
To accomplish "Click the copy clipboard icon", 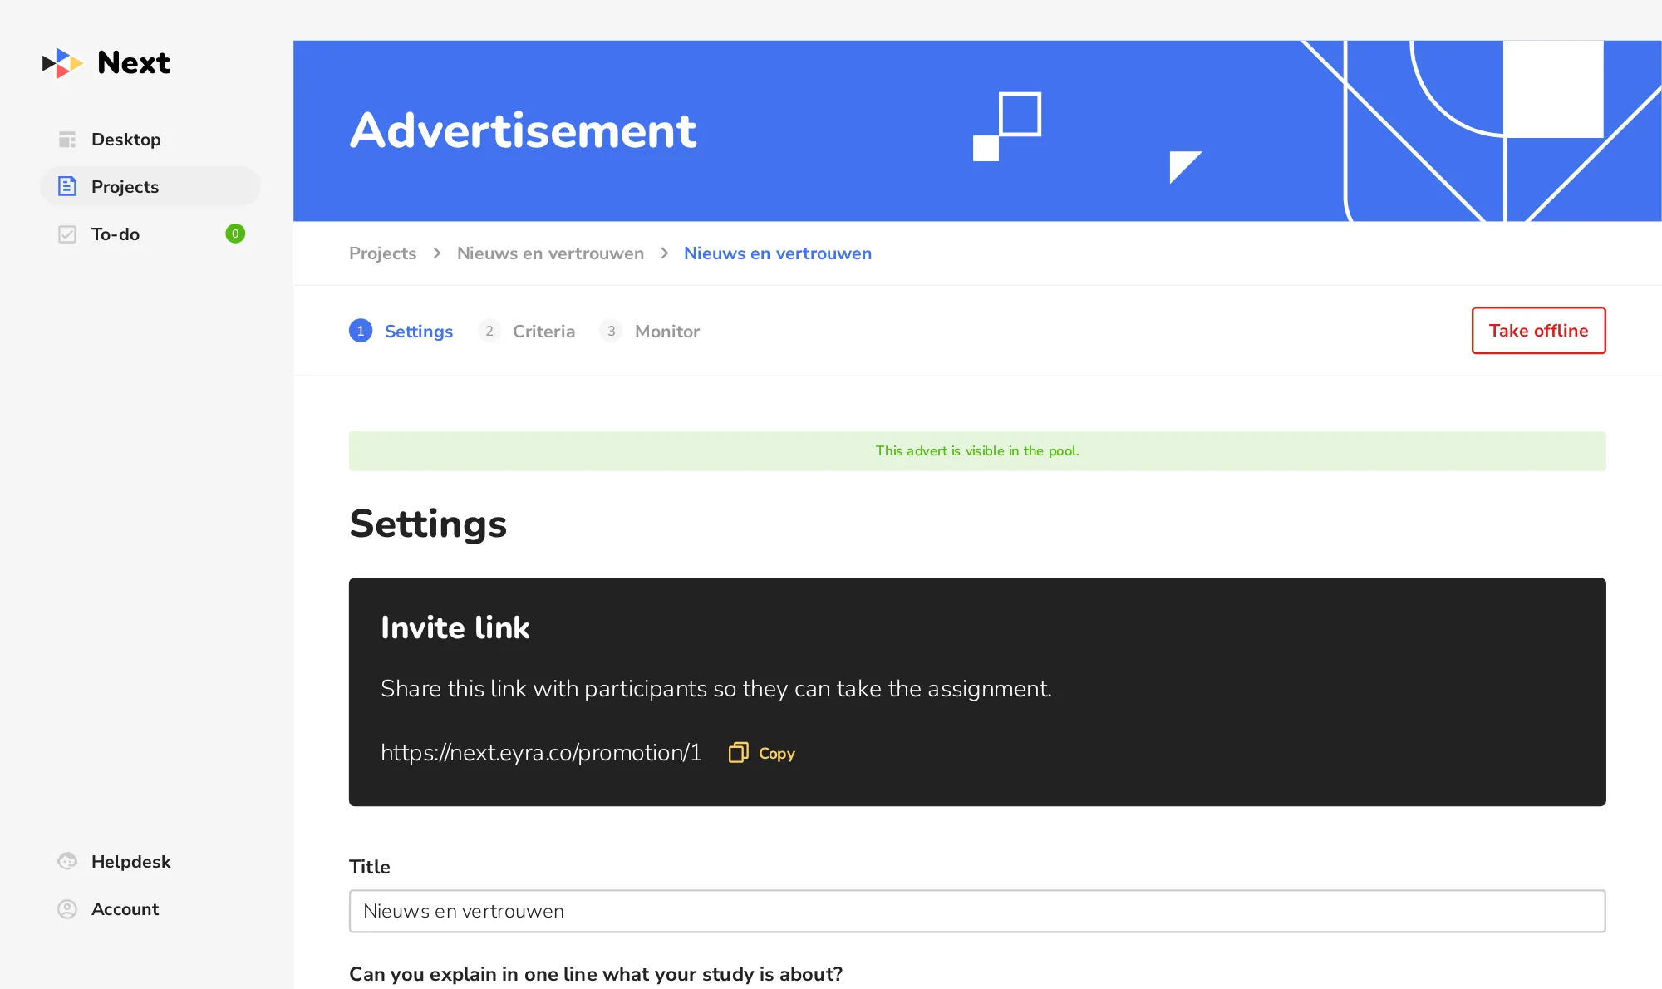I will coord(738,753).
